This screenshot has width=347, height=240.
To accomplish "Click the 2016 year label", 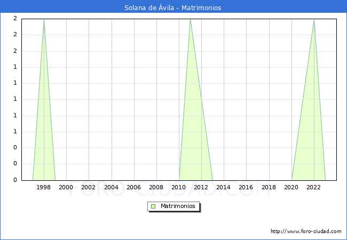I will (x=246, y=187).
